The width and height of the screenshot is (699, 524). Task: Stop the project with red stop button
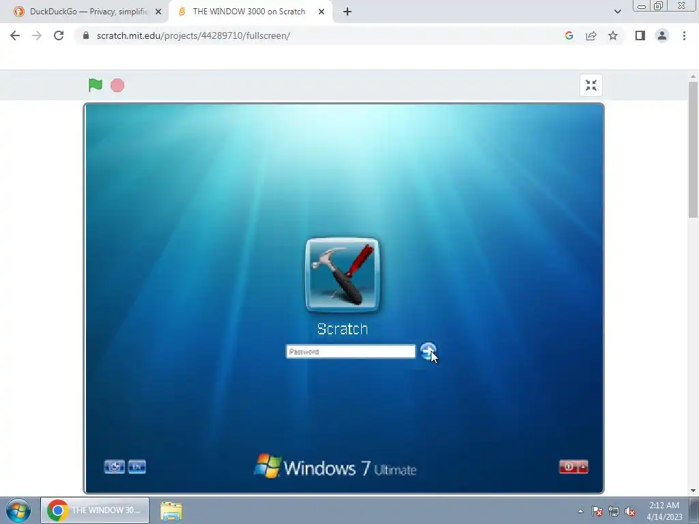click(117, 85)
